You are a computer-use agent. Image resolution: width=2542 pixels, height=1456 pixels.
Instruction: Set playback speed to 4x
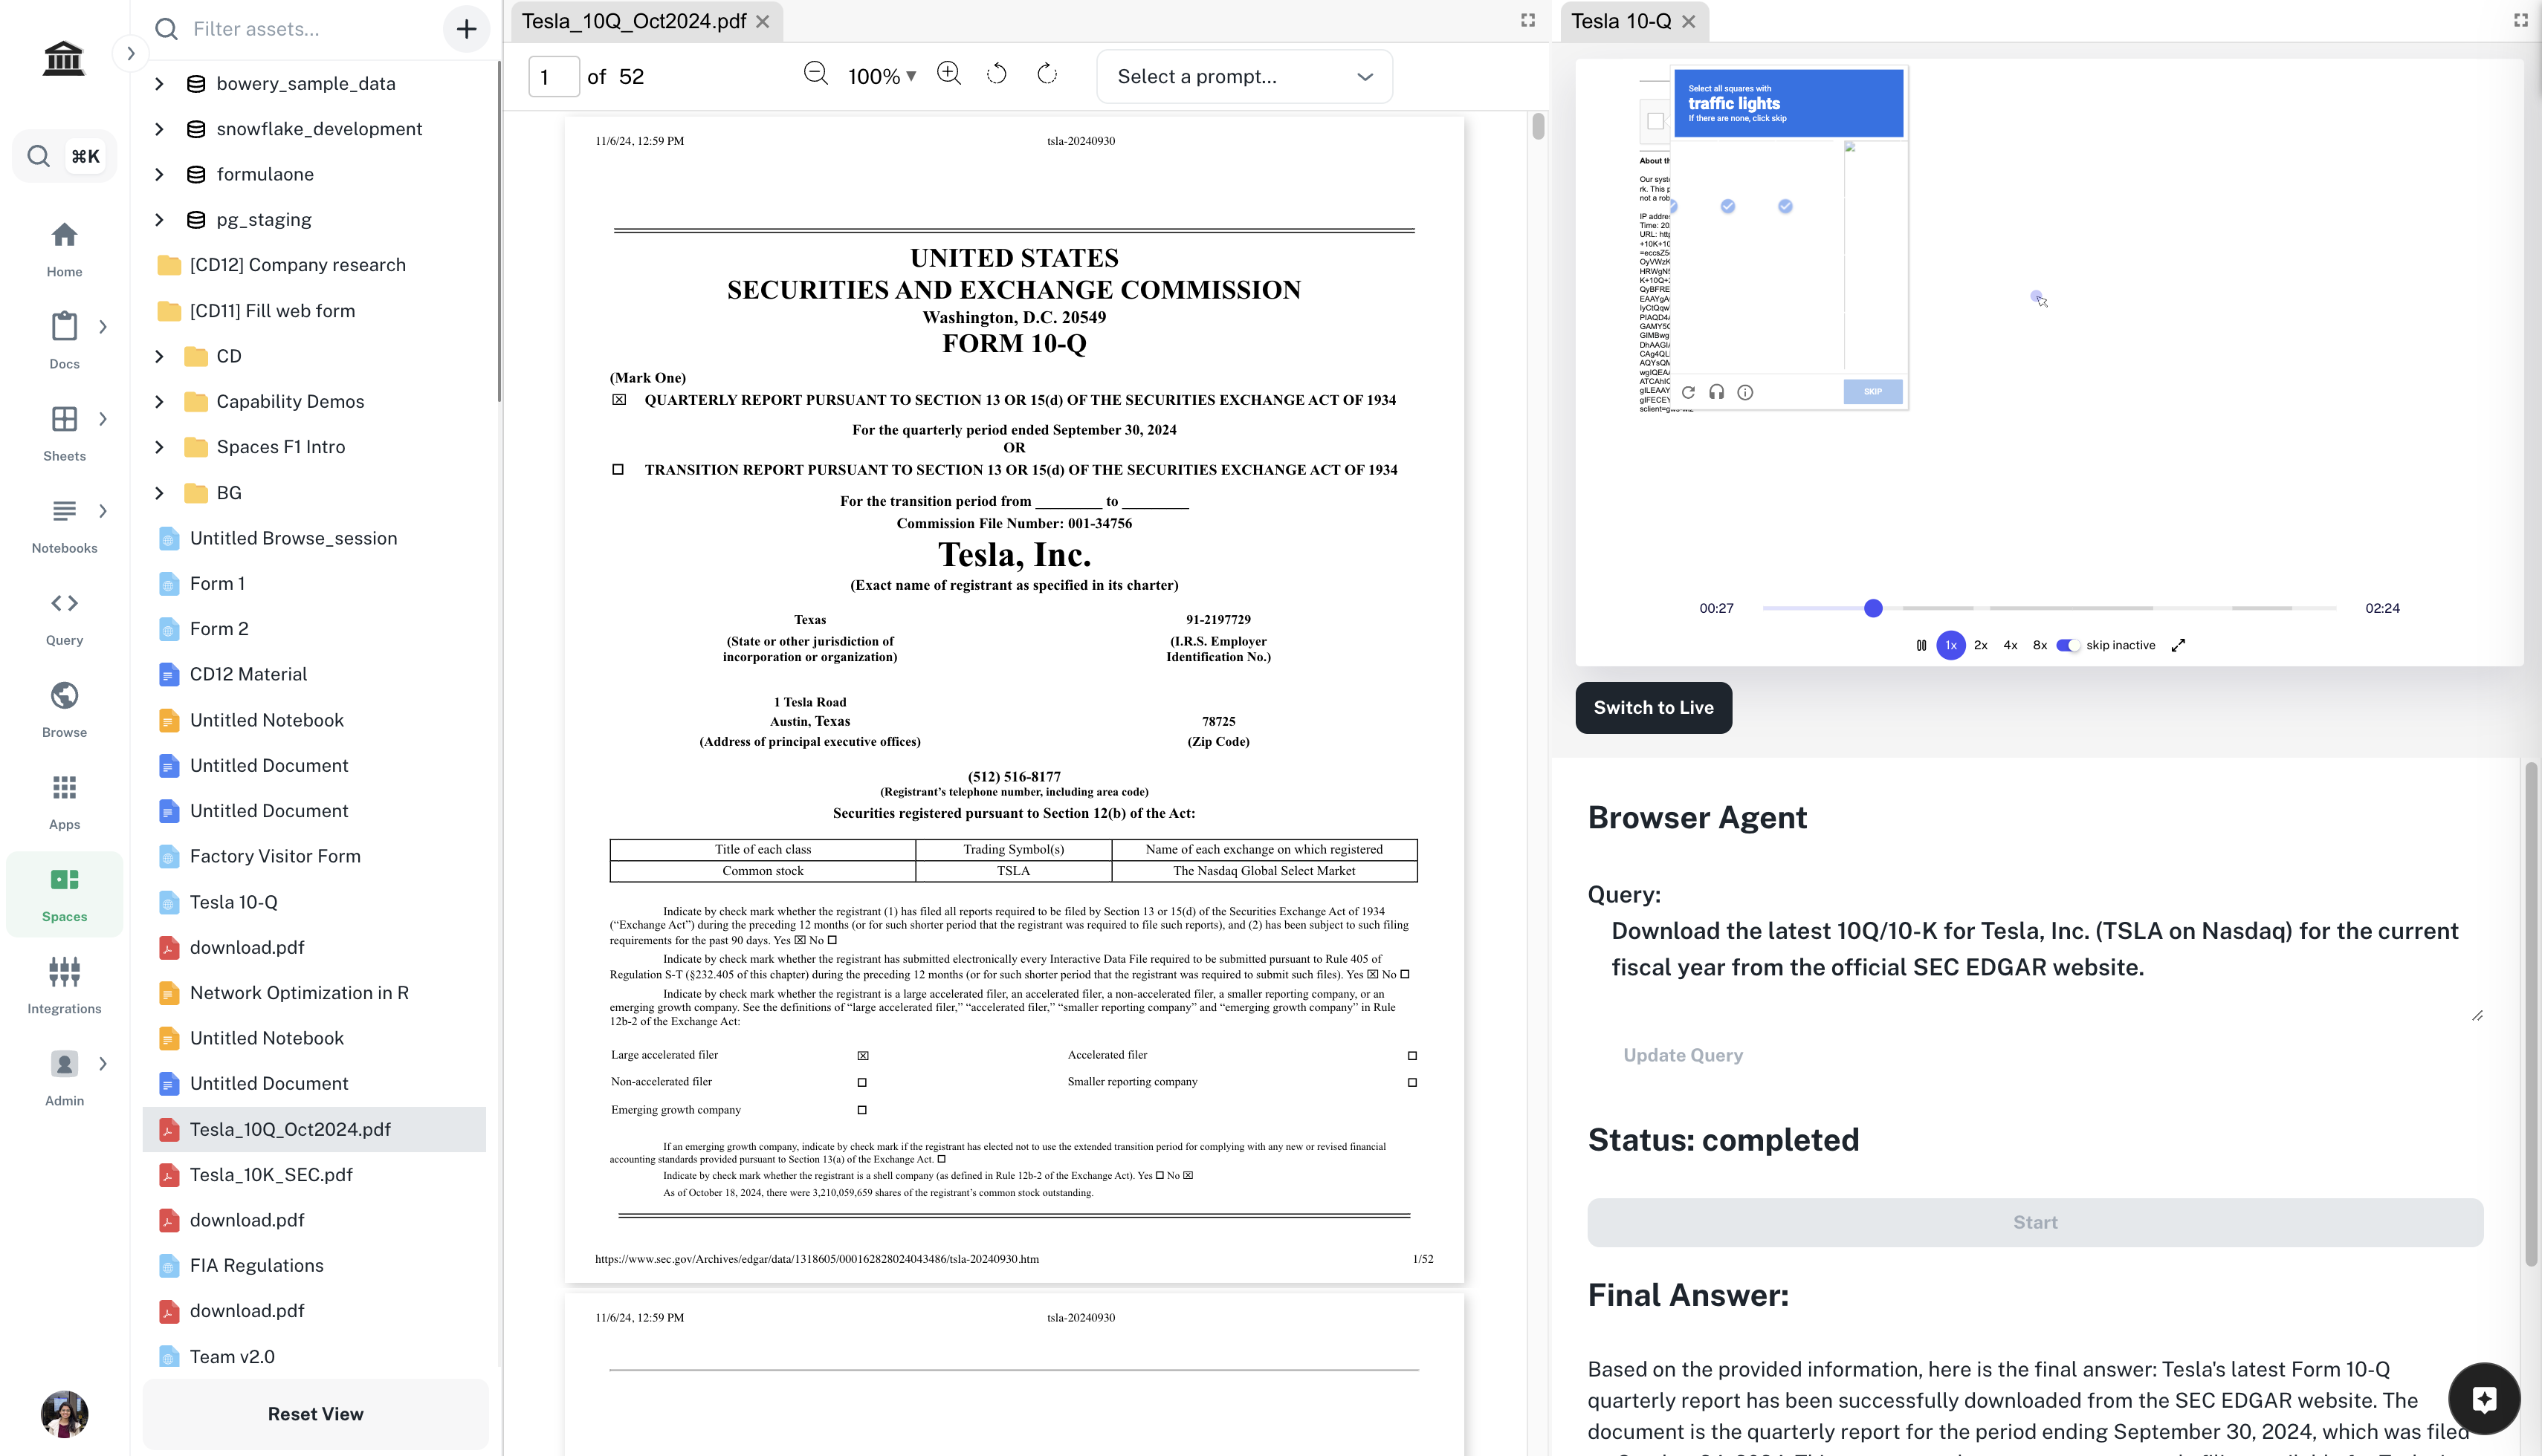coord(2010,645)
